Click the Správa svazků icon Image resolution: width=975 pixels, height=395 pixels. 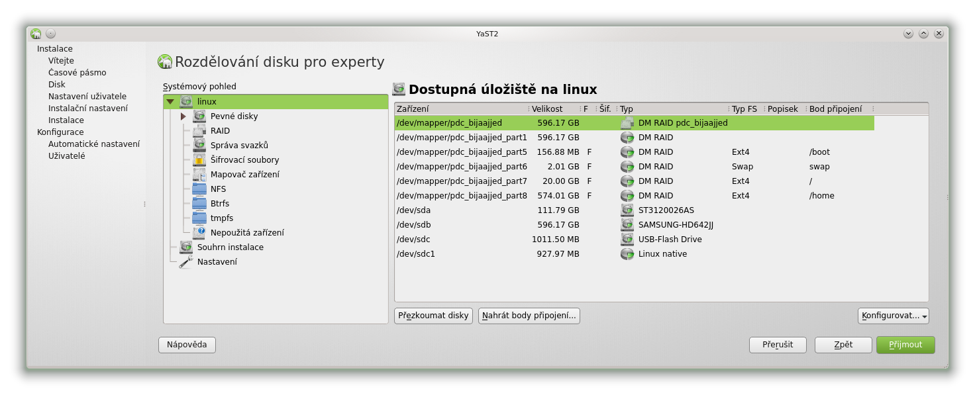point(199,145)
